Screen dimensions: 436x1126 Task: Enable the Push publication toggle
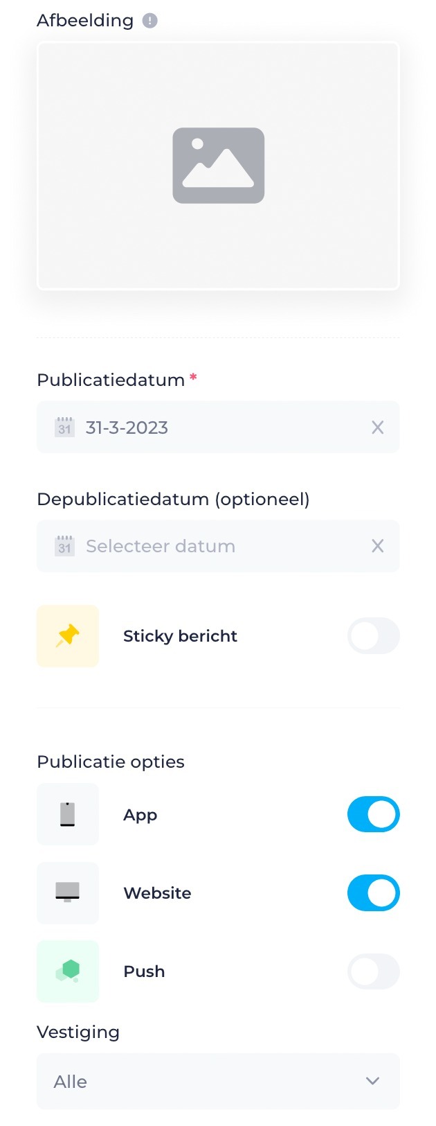click(373, 971)
